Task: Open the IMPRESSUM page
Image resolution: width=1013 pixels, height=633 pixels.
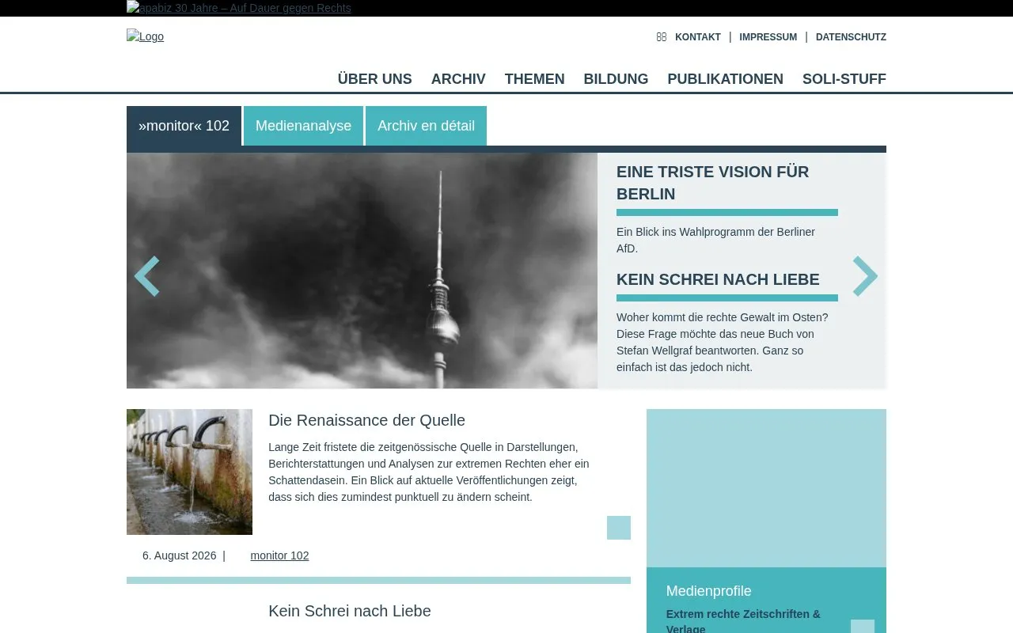Action: coord(768,37)
